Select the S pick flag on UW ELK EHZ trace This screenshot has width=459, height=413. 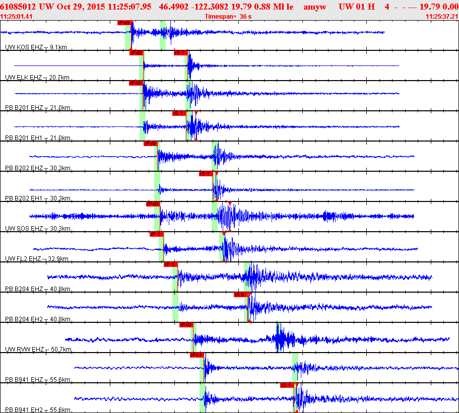pos(180,52)
